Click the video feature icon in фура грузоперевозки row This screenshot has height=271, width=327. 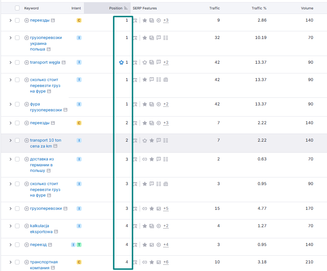click(159, 104)
